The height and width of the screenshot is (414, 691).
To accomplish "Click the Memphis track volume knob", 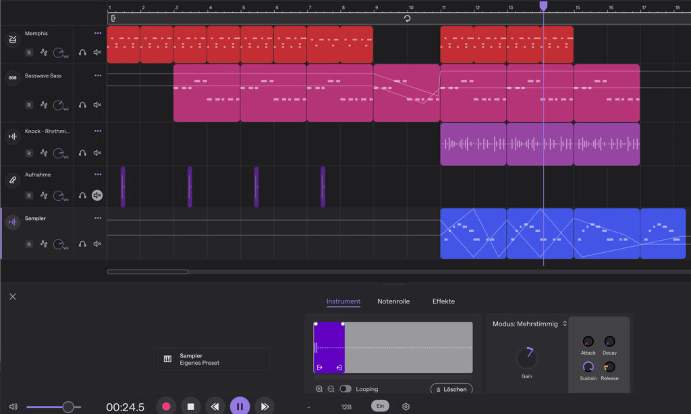I will 58,53.
